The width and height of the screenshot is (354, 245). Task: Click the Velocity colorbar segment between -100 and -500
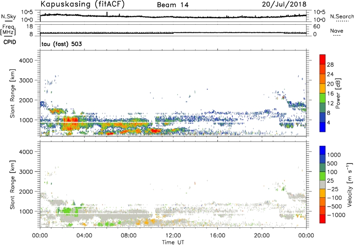coord(323,202)
